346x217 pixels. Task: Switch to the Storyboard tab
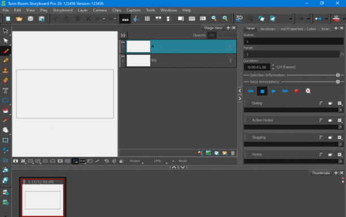pos(267,29)
